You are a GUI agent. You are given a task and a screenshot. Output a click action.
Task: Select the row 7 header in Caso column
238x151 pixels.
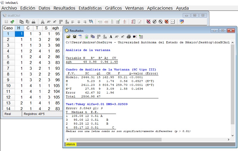[x=8, y=68]
